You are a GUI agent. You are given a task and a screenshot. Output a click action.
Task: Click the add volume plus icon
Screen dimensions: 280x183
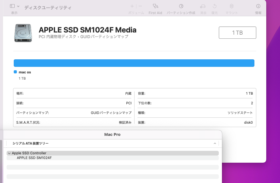coord(132,6)
